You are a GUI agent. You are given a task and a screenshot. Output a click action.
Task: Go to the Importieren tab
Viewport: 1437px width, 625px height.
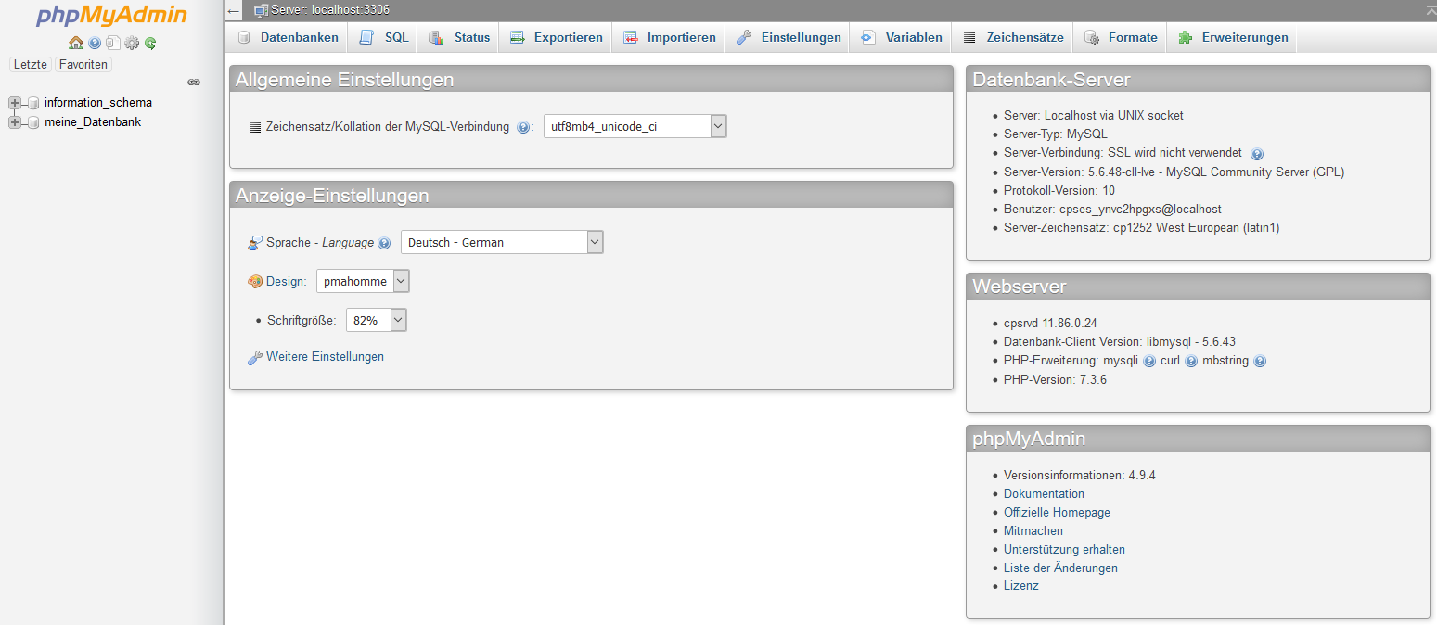(x=669, y=38)
